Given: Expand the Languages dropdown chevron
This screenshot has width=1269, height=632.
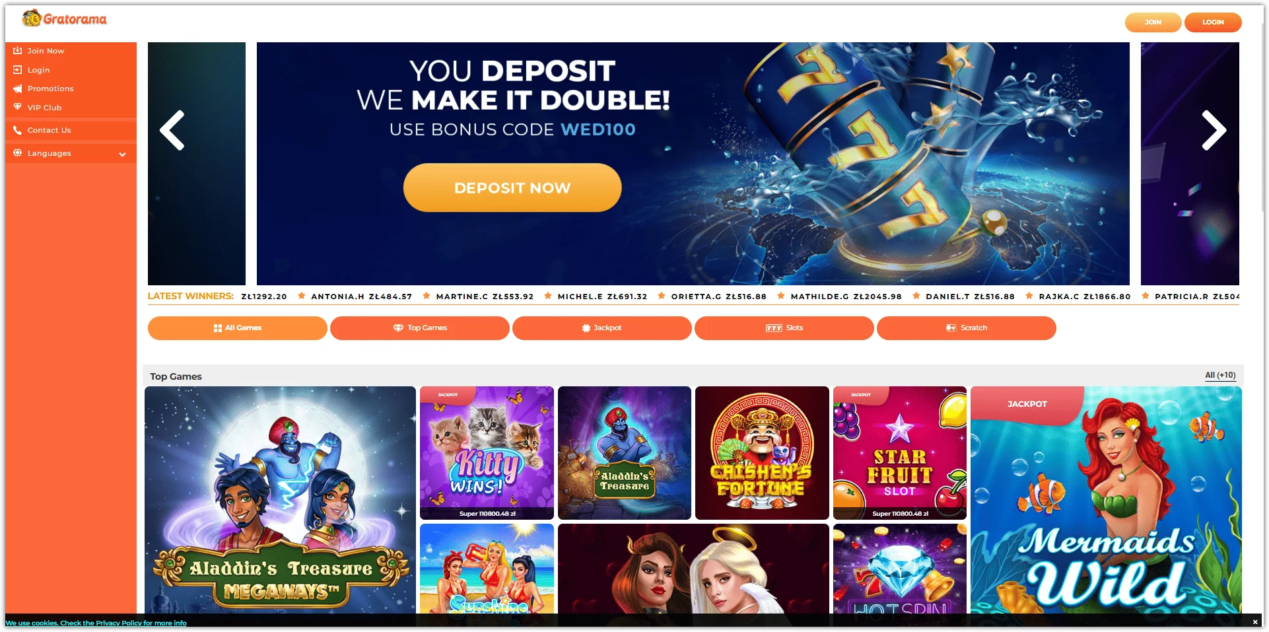Looking at the screenshot, I should point(122,154).
